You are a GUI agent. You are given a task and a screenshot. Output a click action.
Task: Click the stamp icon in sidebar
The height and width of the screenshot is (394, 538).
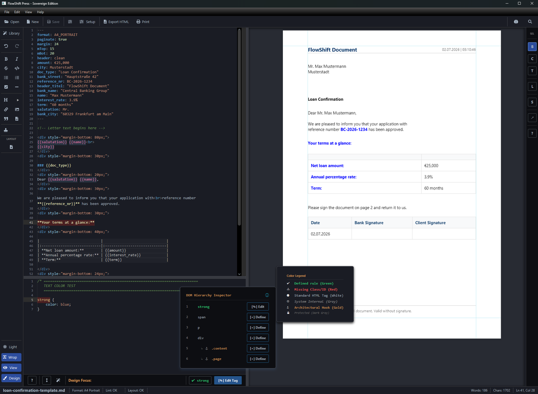pyautogui.click(x=6, y=130)
